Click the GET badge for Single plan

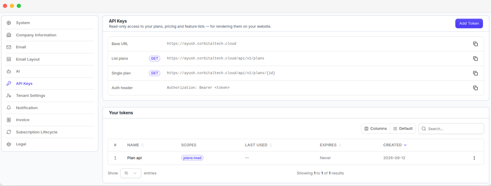click(x=154, y=73)
